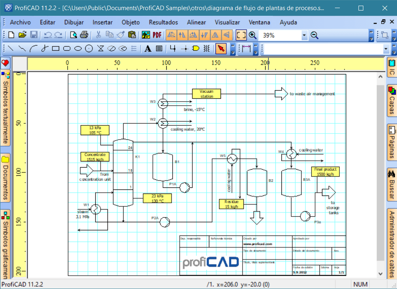Select the bold A text tool
Screen dimensions: 397x289
pos(148,48)
